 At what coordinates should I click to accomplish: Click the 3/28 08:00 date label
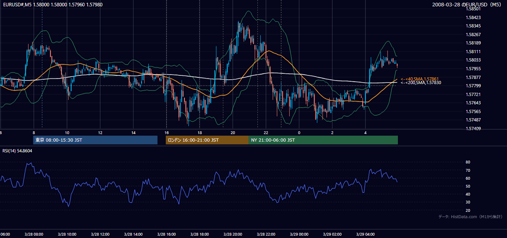[x=34, y=234]
